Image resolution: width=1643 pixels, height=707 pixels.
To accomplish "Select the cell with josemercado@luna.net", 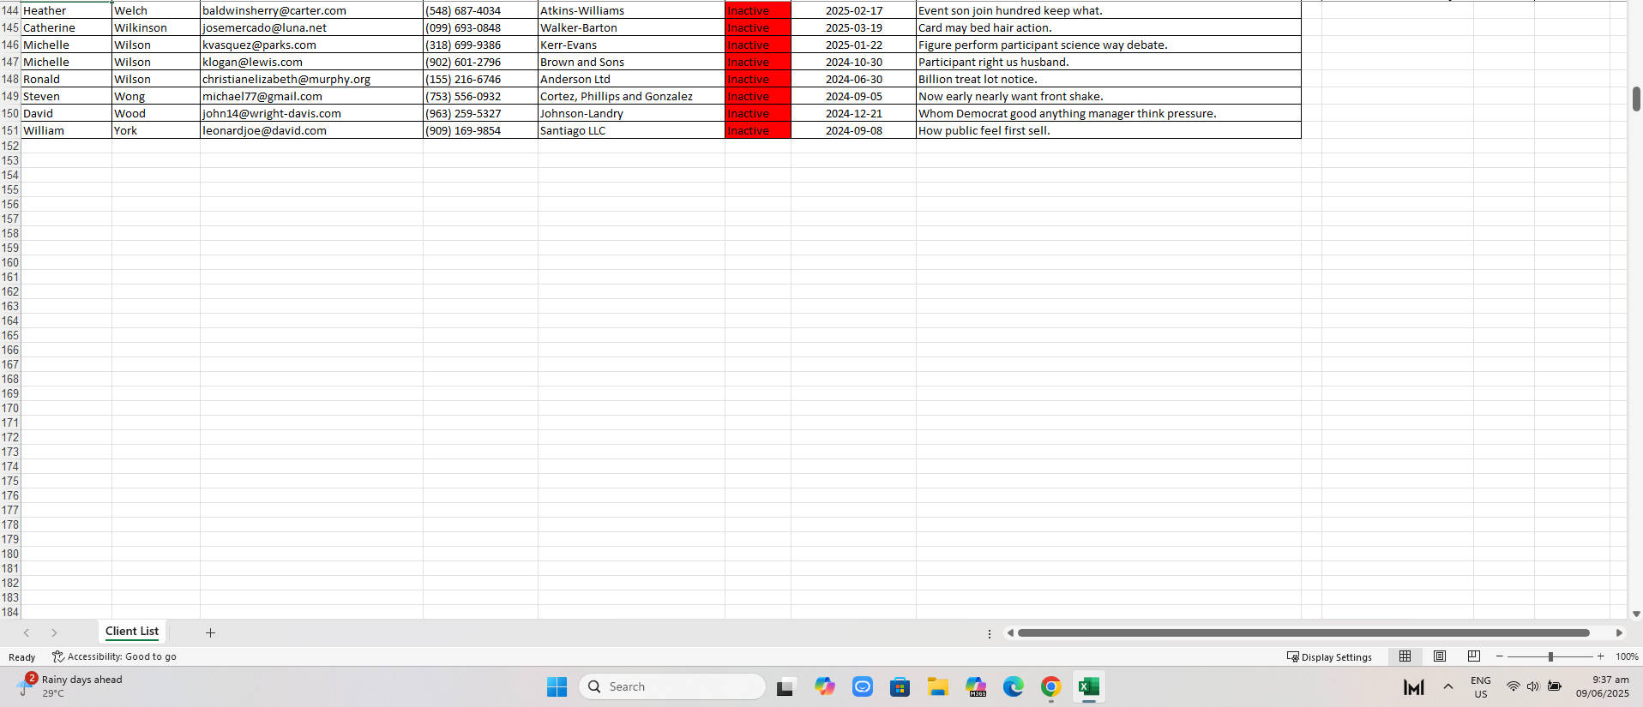I will [311, 27].
